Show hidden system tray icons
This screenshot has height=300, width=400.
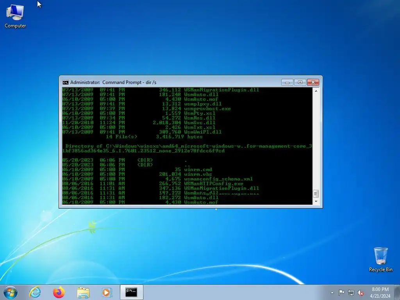(x=332, y=293)
